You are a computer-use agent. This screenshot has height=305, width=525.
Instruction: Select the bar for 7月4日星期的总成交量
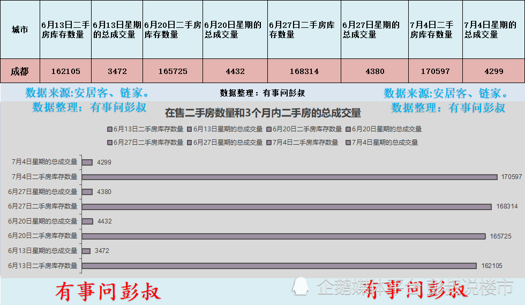point(87,162)
